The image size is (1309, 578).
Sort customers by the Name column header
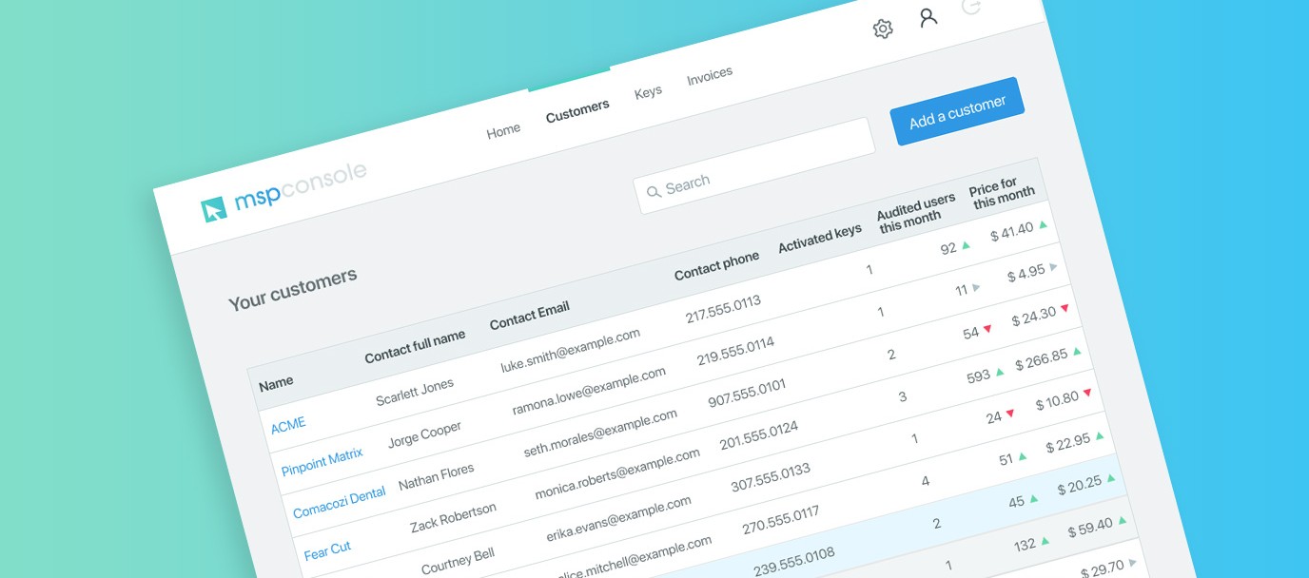point(276,381)
